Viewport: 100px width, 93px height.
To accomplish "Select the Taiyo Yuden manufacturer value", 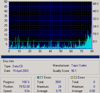I will pos(79,65).
